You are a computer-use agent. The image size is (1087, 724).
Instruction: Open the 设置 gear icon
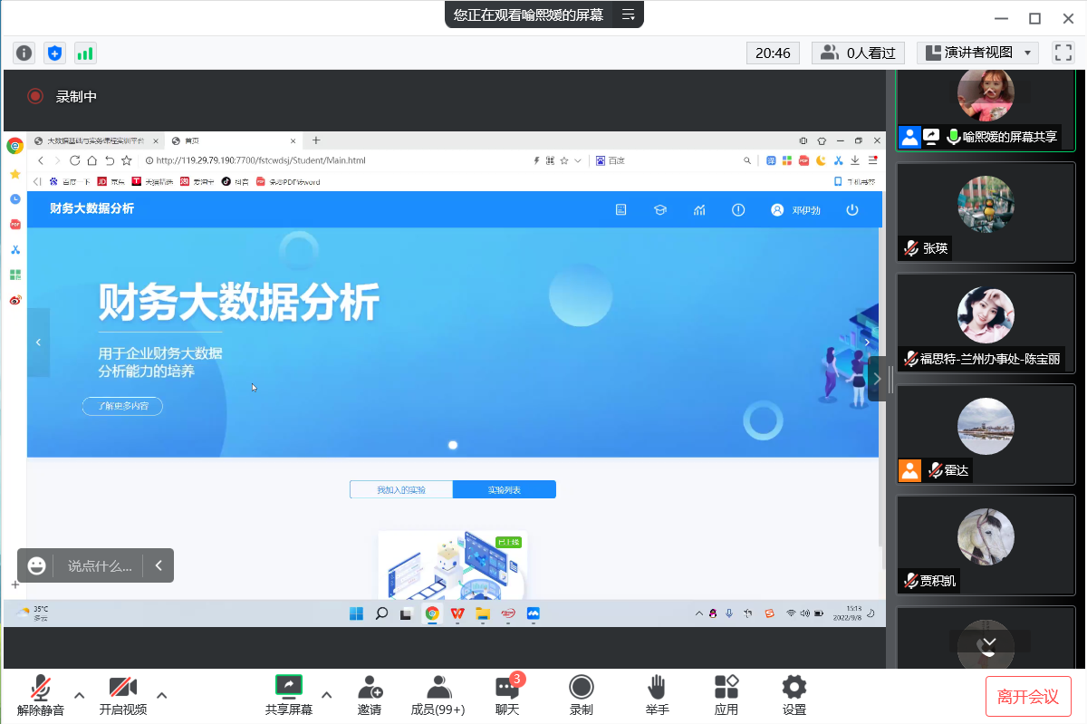pos(794,695)
